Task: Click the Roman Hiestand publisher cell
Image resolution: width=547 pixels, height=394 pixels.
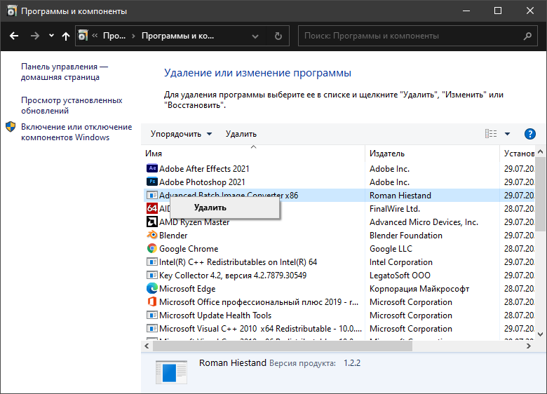Action: (400, 196)
